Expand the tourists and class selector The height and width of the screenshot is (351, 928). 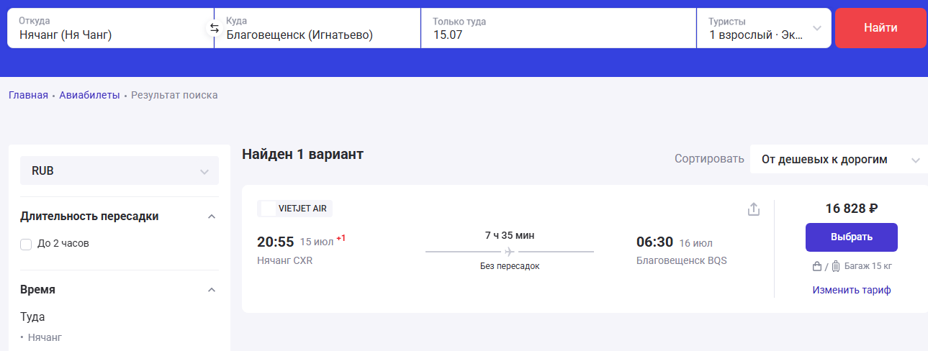tap(764, 29)
